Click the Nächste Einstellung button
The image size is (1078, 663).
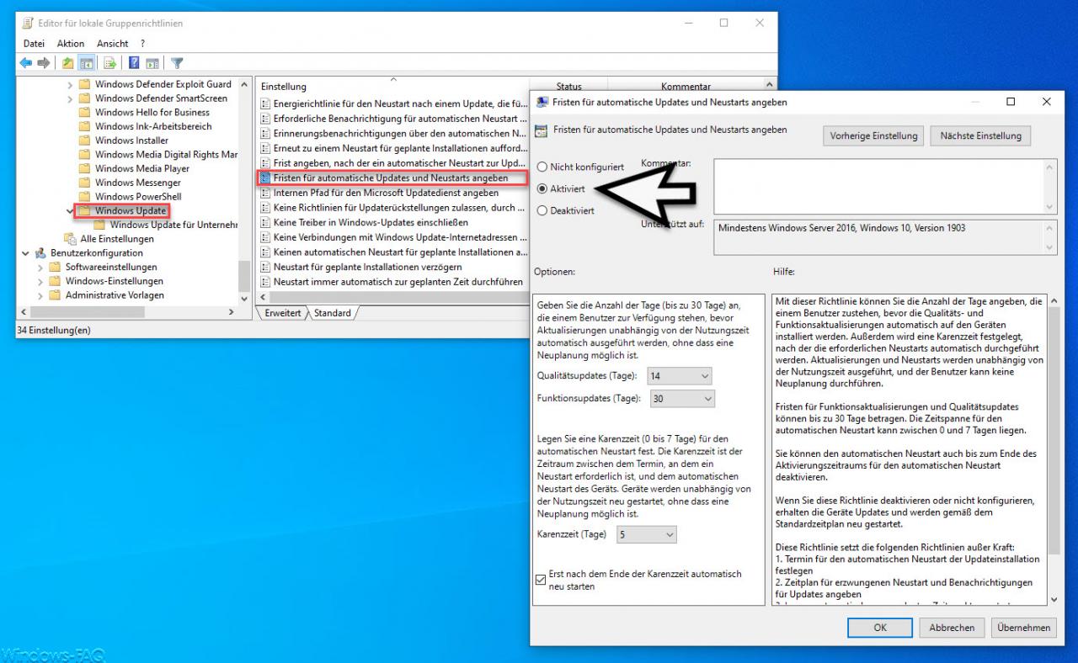point(980,135)
